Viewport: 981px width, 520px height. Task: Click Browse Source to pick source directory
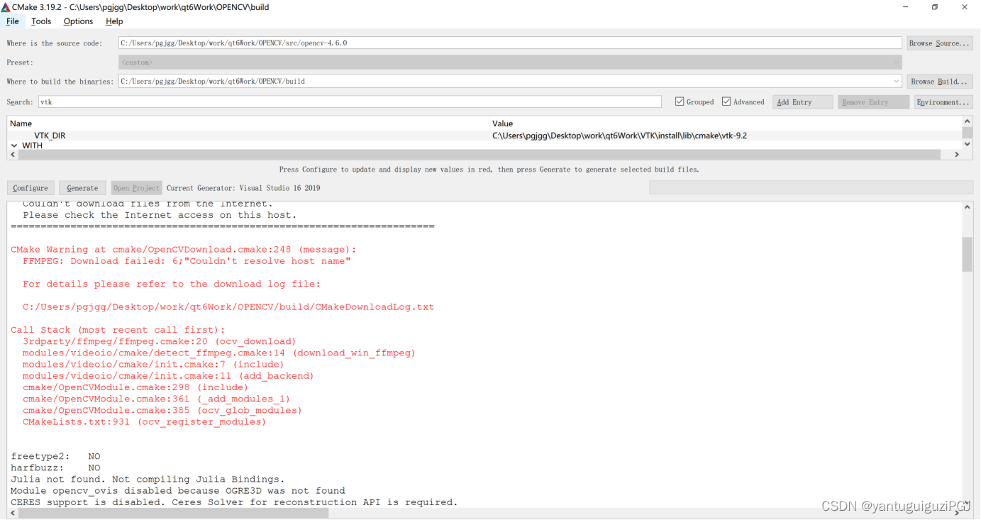point(939,43)
